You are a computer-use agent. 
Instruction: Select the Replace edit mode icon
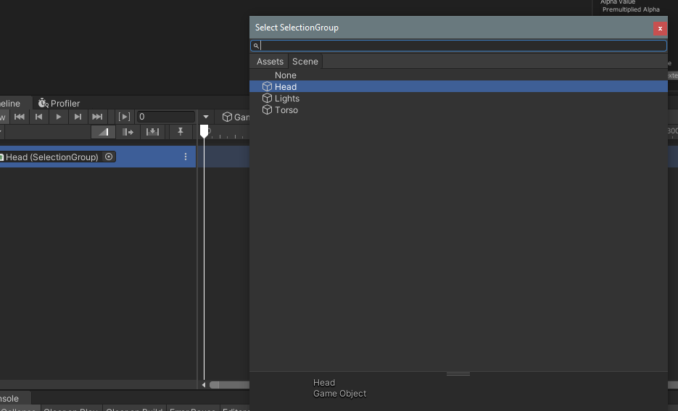152,132
